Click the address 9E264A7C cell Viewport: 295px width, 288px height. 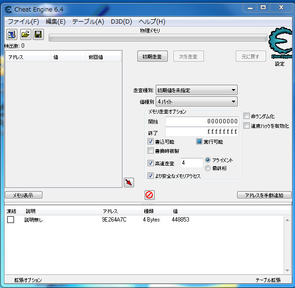114,220
